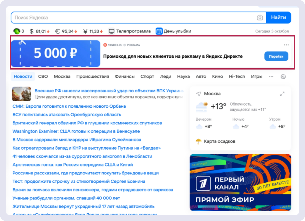
Task: Switch to the Hi-Tech tab
Action: 237,77
